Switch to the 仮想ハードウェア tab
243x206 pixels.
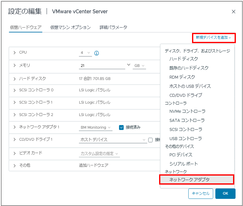click(x=26, y=27)
